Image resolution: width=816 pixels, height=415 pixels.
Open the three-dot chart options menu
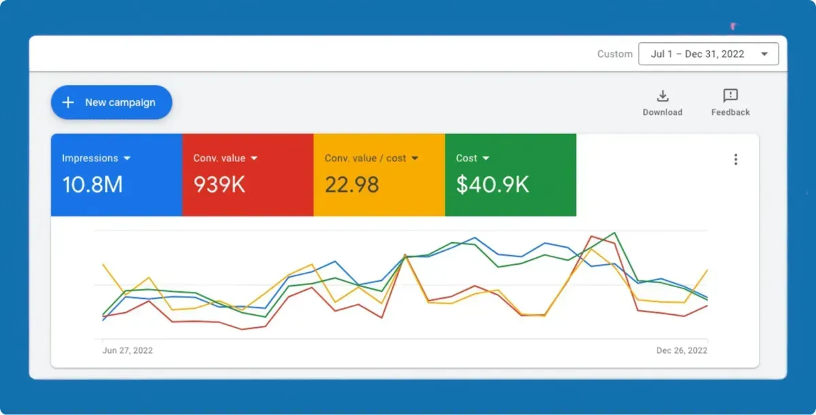click(x=735, y=159)
